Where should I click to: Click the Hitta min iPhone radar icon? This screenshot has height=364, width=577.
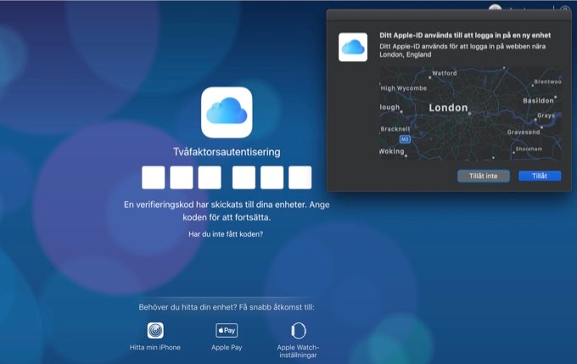click(x=155, y=331)
